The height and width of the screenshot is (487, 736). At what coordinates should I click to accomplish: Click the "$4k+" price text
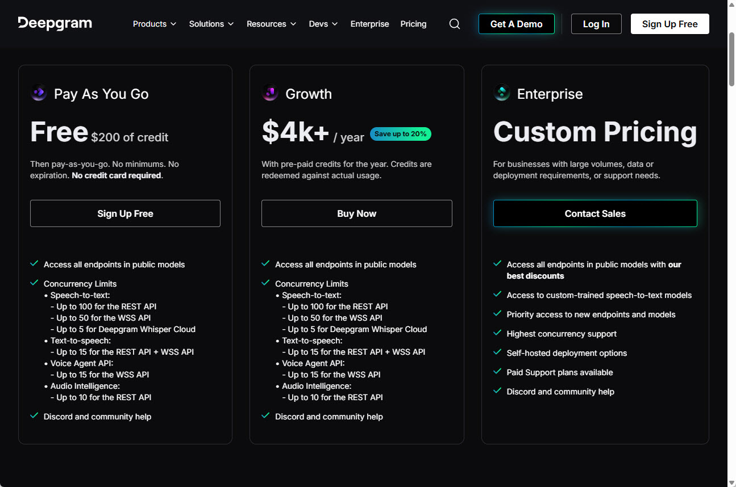tap(296, 132)
